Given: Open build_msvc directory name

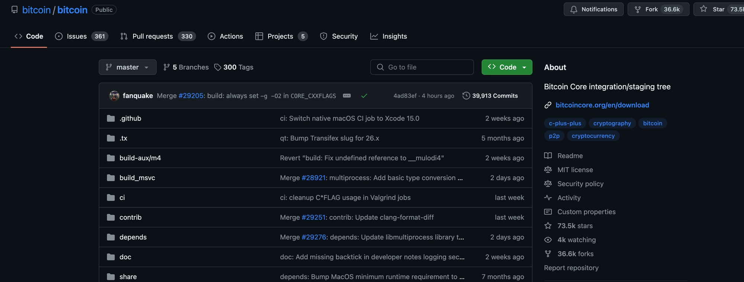Looking at the screenshot, I should 137,178.
